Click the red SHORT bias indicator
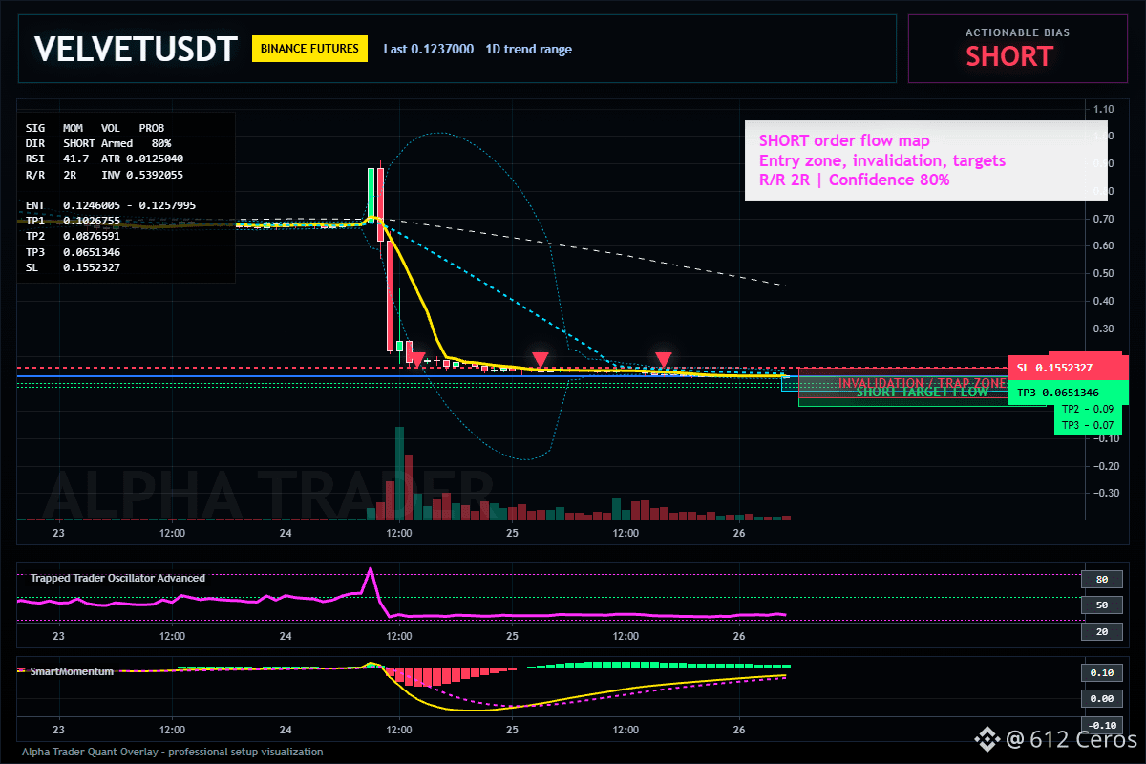The height and width of the screenshot is (764, 1146). pyautogui.click(x=1008, y=56)
